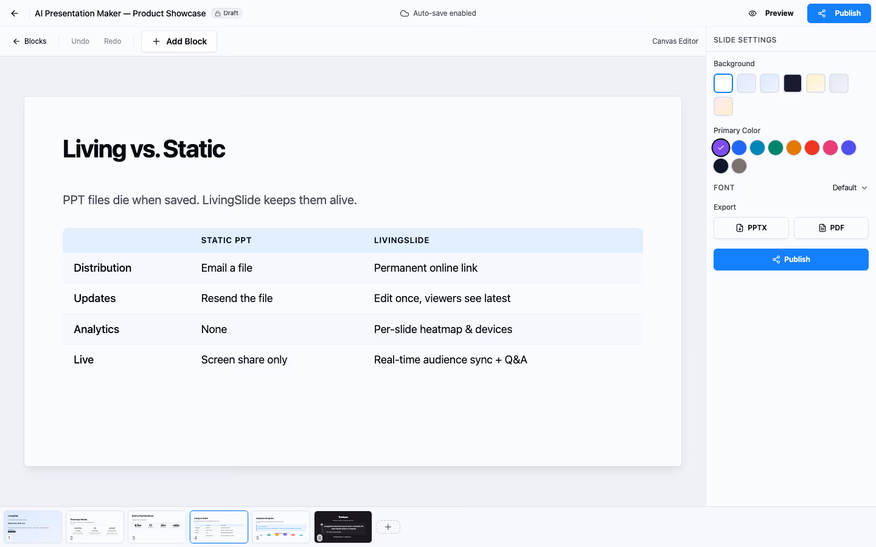The image size is (876, 547).
Task: Choose the red primary color
Action: [x=812, y=148]
